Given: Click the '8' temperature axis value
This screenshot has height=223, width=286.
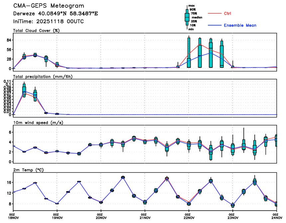Looking at the screenshot, I should [x=10, y=204].
